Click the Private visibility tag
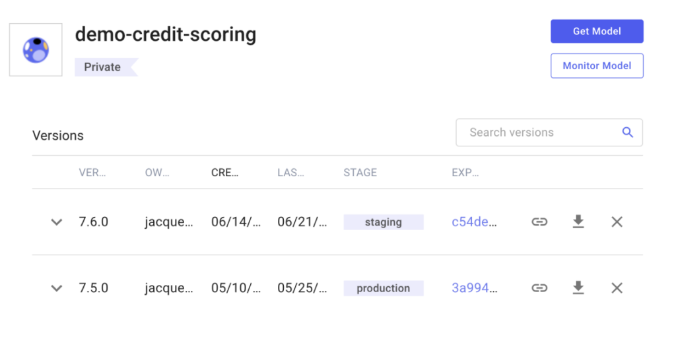Viewport: 676px width, 337px height. [106, 67]
